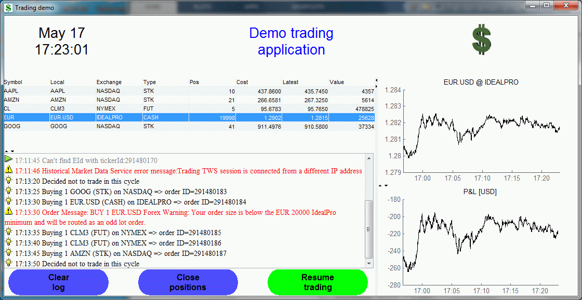582x300 pixels.
Task: Select GOOG in the Symbol column
Action: click(x=27, y=127)
